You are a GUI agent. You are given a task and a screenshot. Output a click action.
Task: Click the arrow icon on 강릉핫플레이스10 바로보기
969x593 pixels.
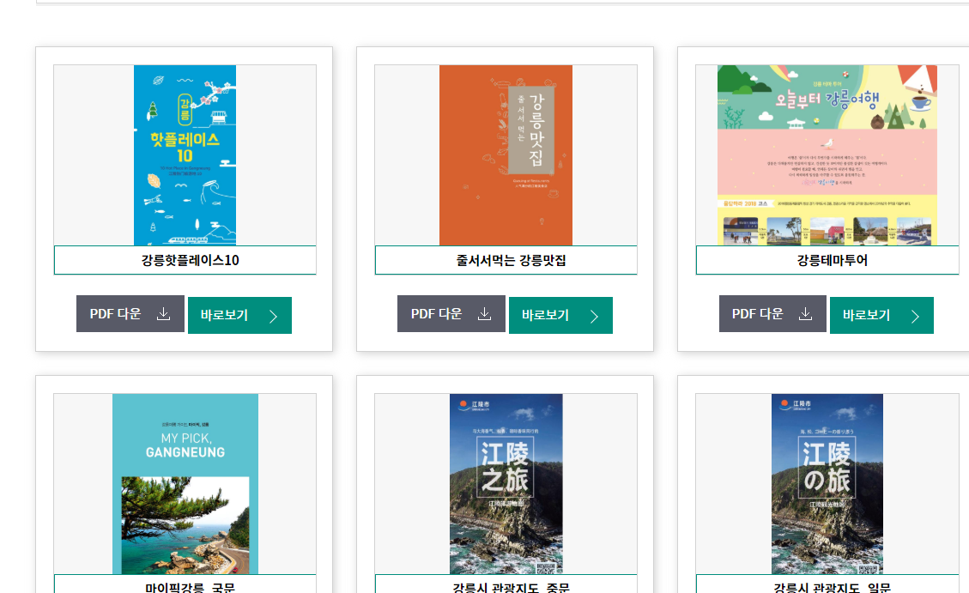tap(273, 317)
